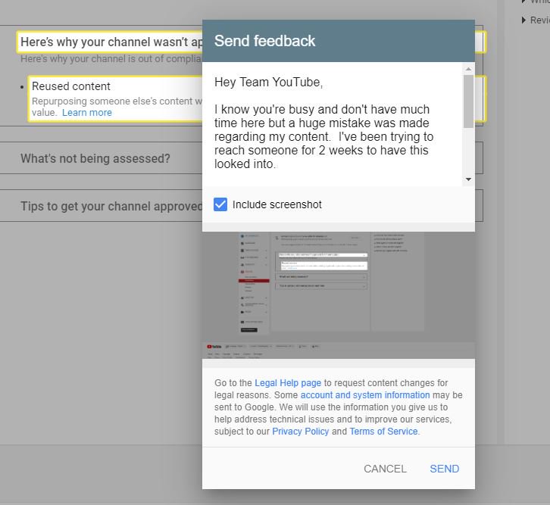The image size is (550, 505).
Task: Click the feedback text scrollbar up arrow
Action: [468, 69]
